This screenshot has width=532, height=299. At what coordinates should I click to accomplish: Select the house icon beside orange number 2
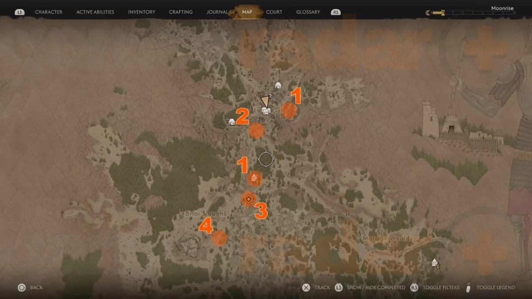tap(231, 122)
